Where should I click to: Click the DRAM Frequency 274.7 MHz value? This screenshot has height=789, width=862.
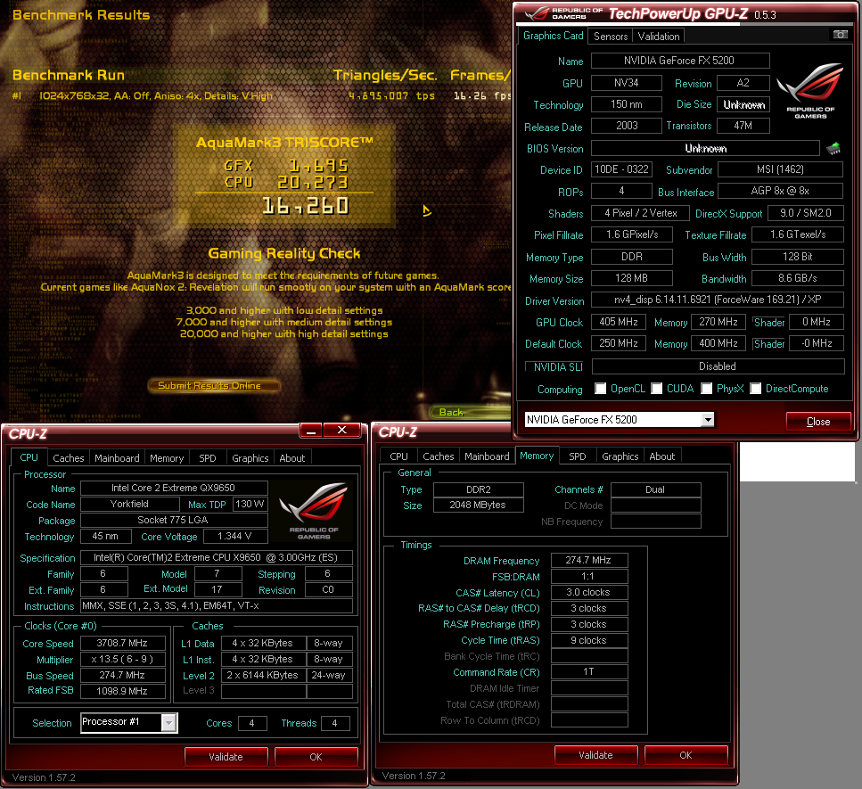588,560
